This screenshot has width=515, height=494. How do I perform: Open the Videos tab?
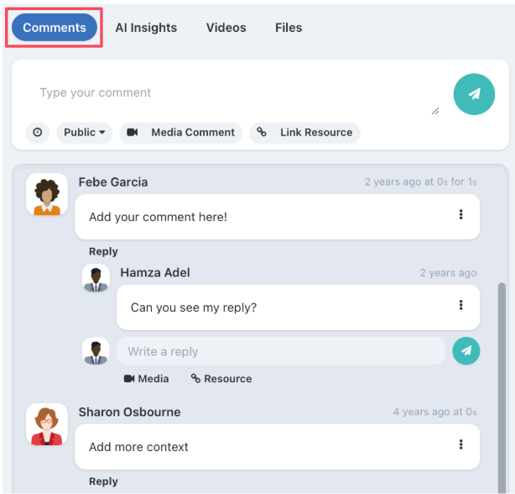coord(226,28)
